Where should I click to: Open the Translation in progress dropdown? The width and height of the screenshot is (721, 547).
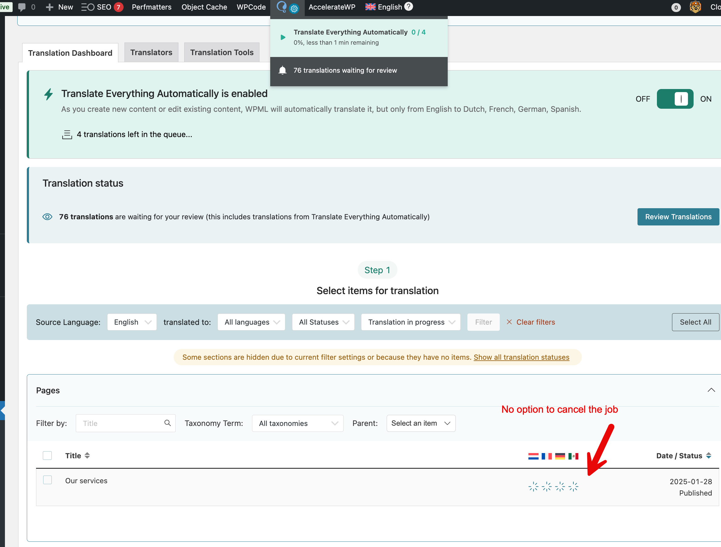pos(411,322)
